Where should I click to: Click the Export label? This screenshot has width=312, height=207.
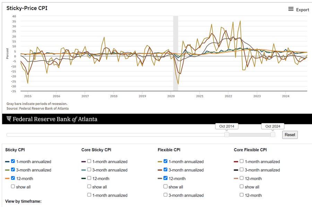tap(302, 10)
